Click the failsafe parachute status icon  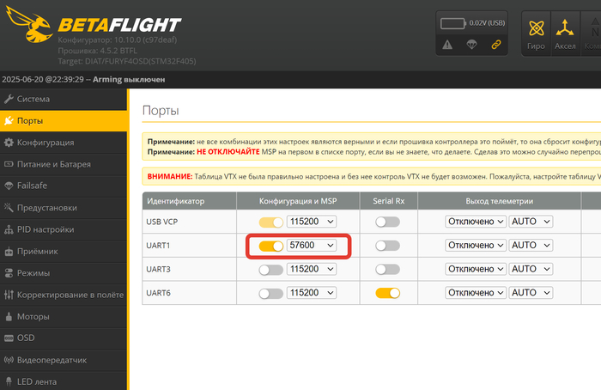coord(471,45)
